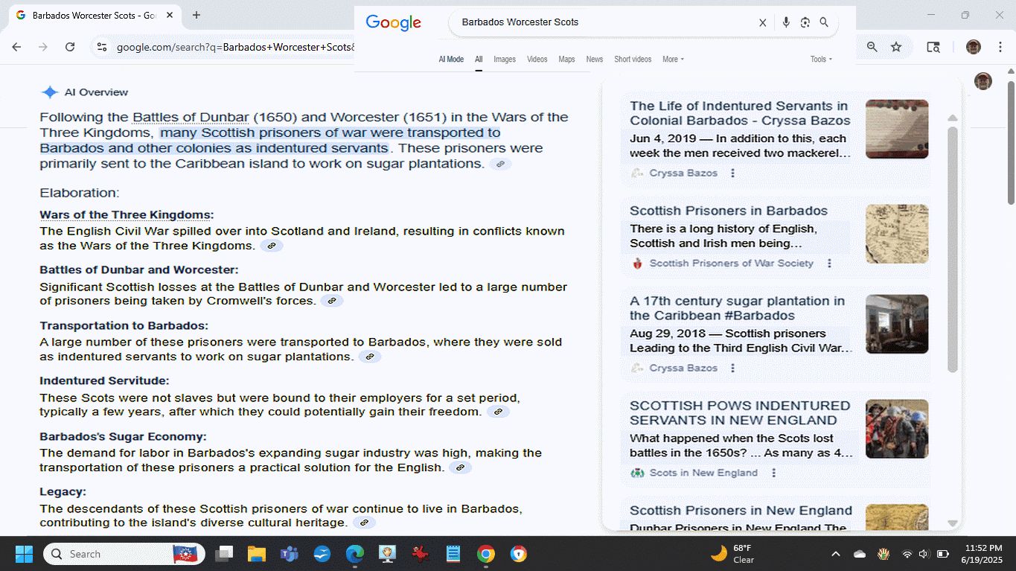The height and width of the screenshot is (571, 1016).
Task: Click the sources panel scrollbar thumb
Action: click(952, 249)
